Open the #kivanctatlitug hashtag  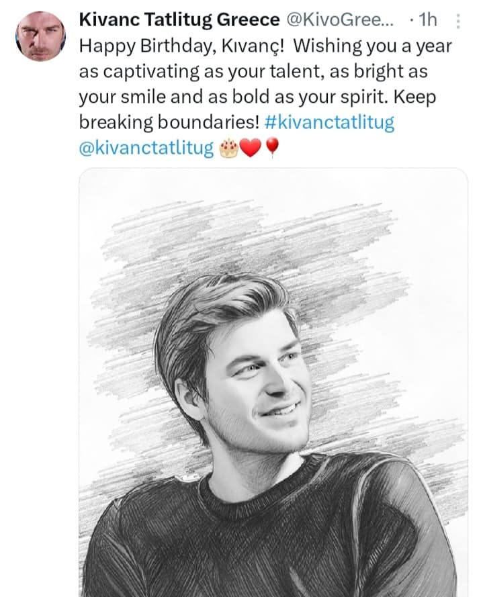click(329, 122)
